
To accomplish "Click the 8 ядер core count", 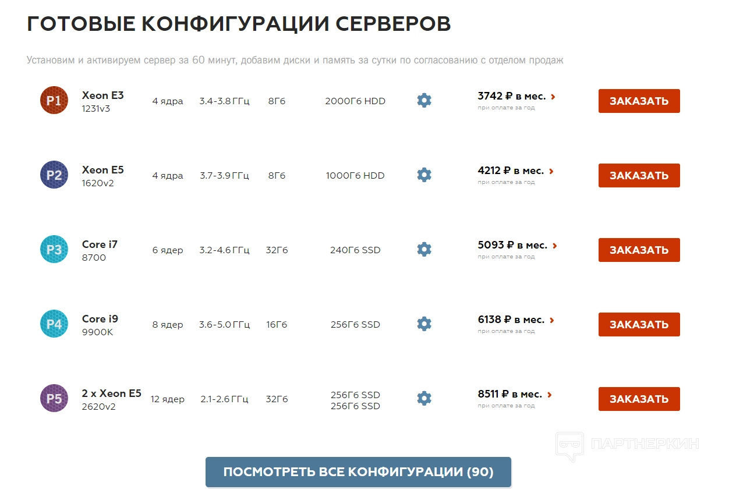I will (x=168, y=325).
